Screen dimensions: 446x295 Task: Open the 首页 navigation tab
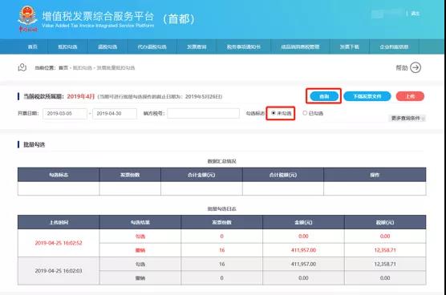32,46
